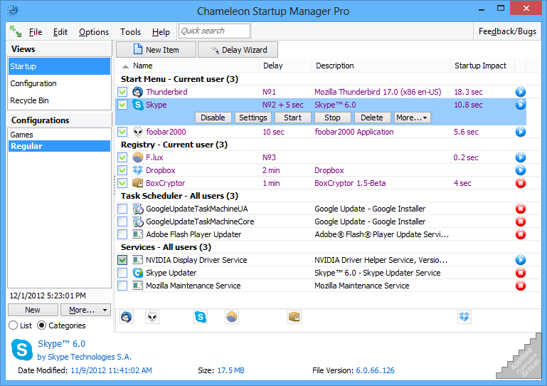Image resolution: width=547 pixels, height=386 pixels.
Task: Click the New configuration button
Action: [33, 310]
